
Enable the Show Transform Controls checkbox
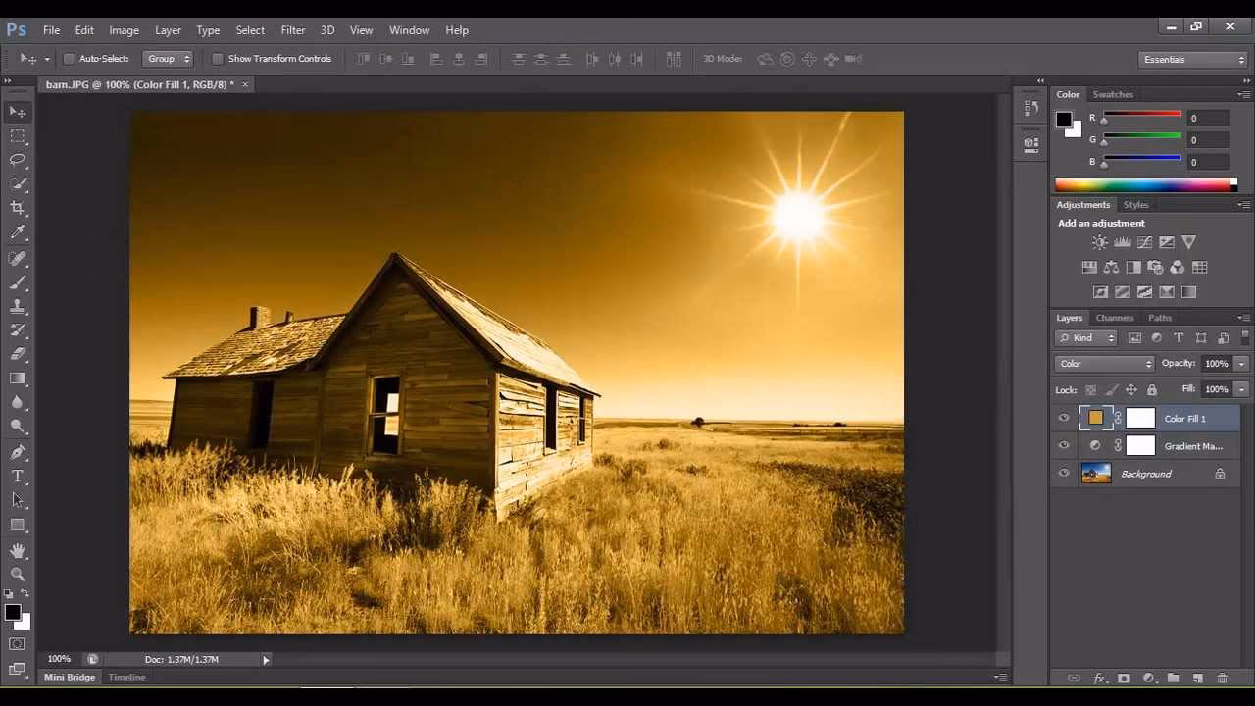[217, 58]
